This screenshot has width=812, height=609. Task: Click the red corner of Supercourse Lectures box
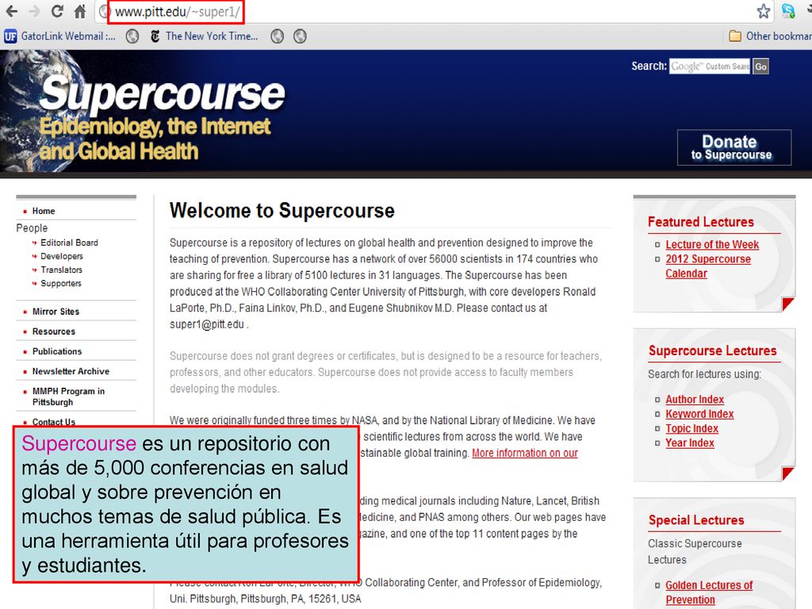787,473
